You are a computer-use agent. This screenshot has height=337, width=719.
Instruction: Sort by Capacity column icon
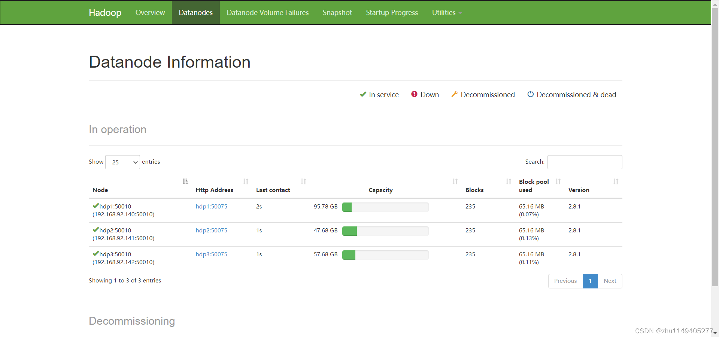click(x=455, y=182)
